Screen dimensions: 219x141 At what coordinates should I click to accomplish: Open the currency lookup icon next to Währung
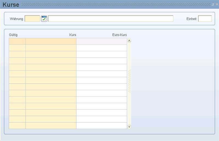44,19
